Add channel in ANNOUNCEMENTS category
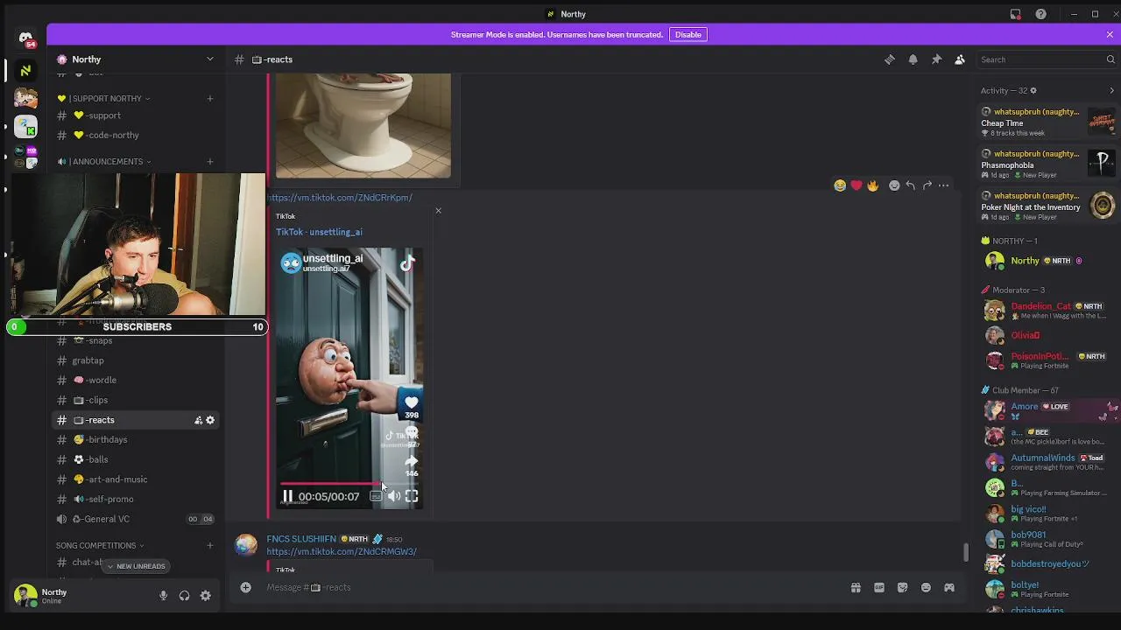1121x630 pixels. coord(209,161)
